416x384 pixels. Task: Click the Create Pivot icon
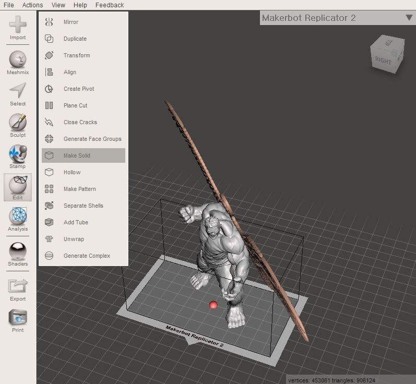tap(49, 89)
